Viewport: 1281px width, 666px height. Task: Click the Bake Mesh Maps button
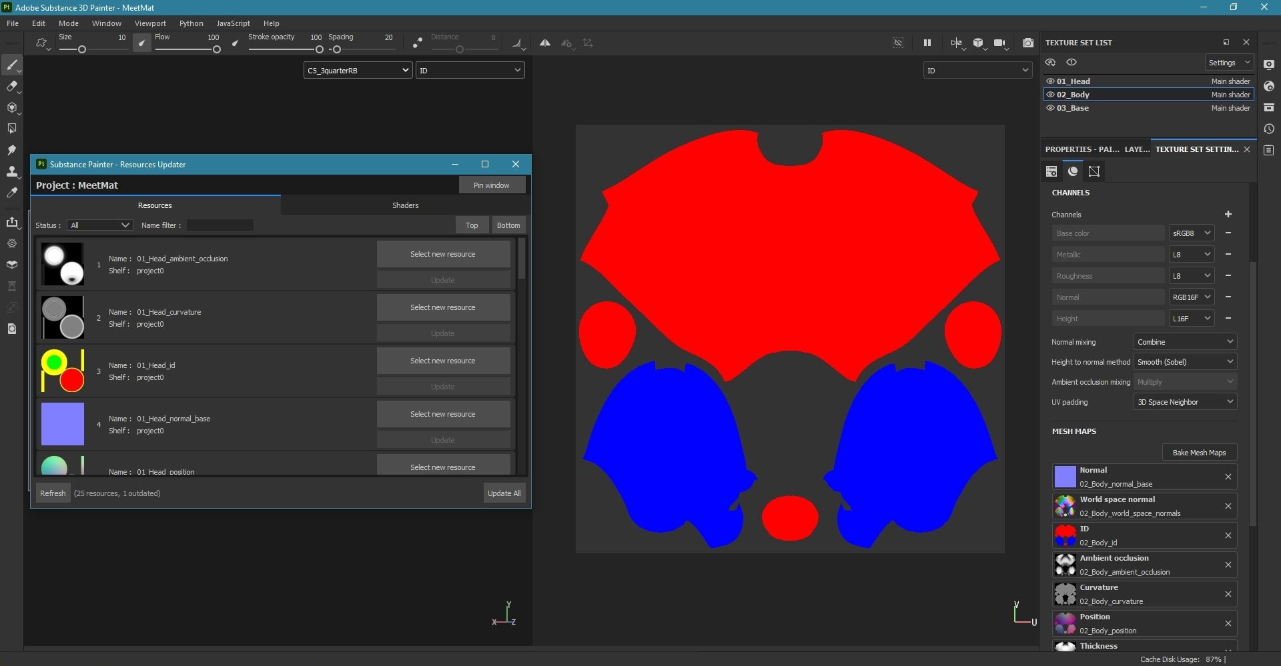click(1199, 453)
